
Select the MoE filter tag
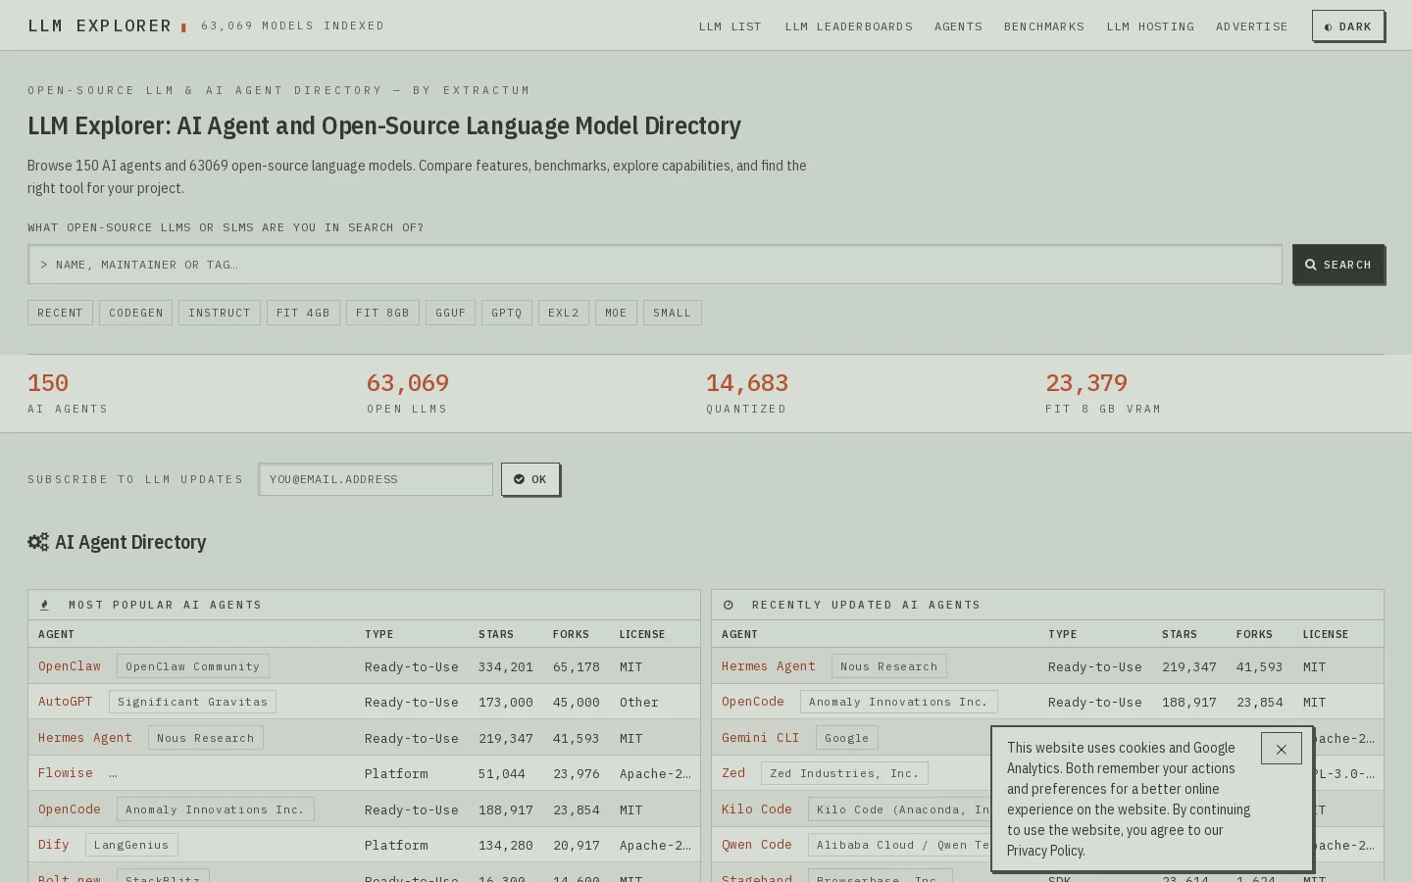coord(616,313)
